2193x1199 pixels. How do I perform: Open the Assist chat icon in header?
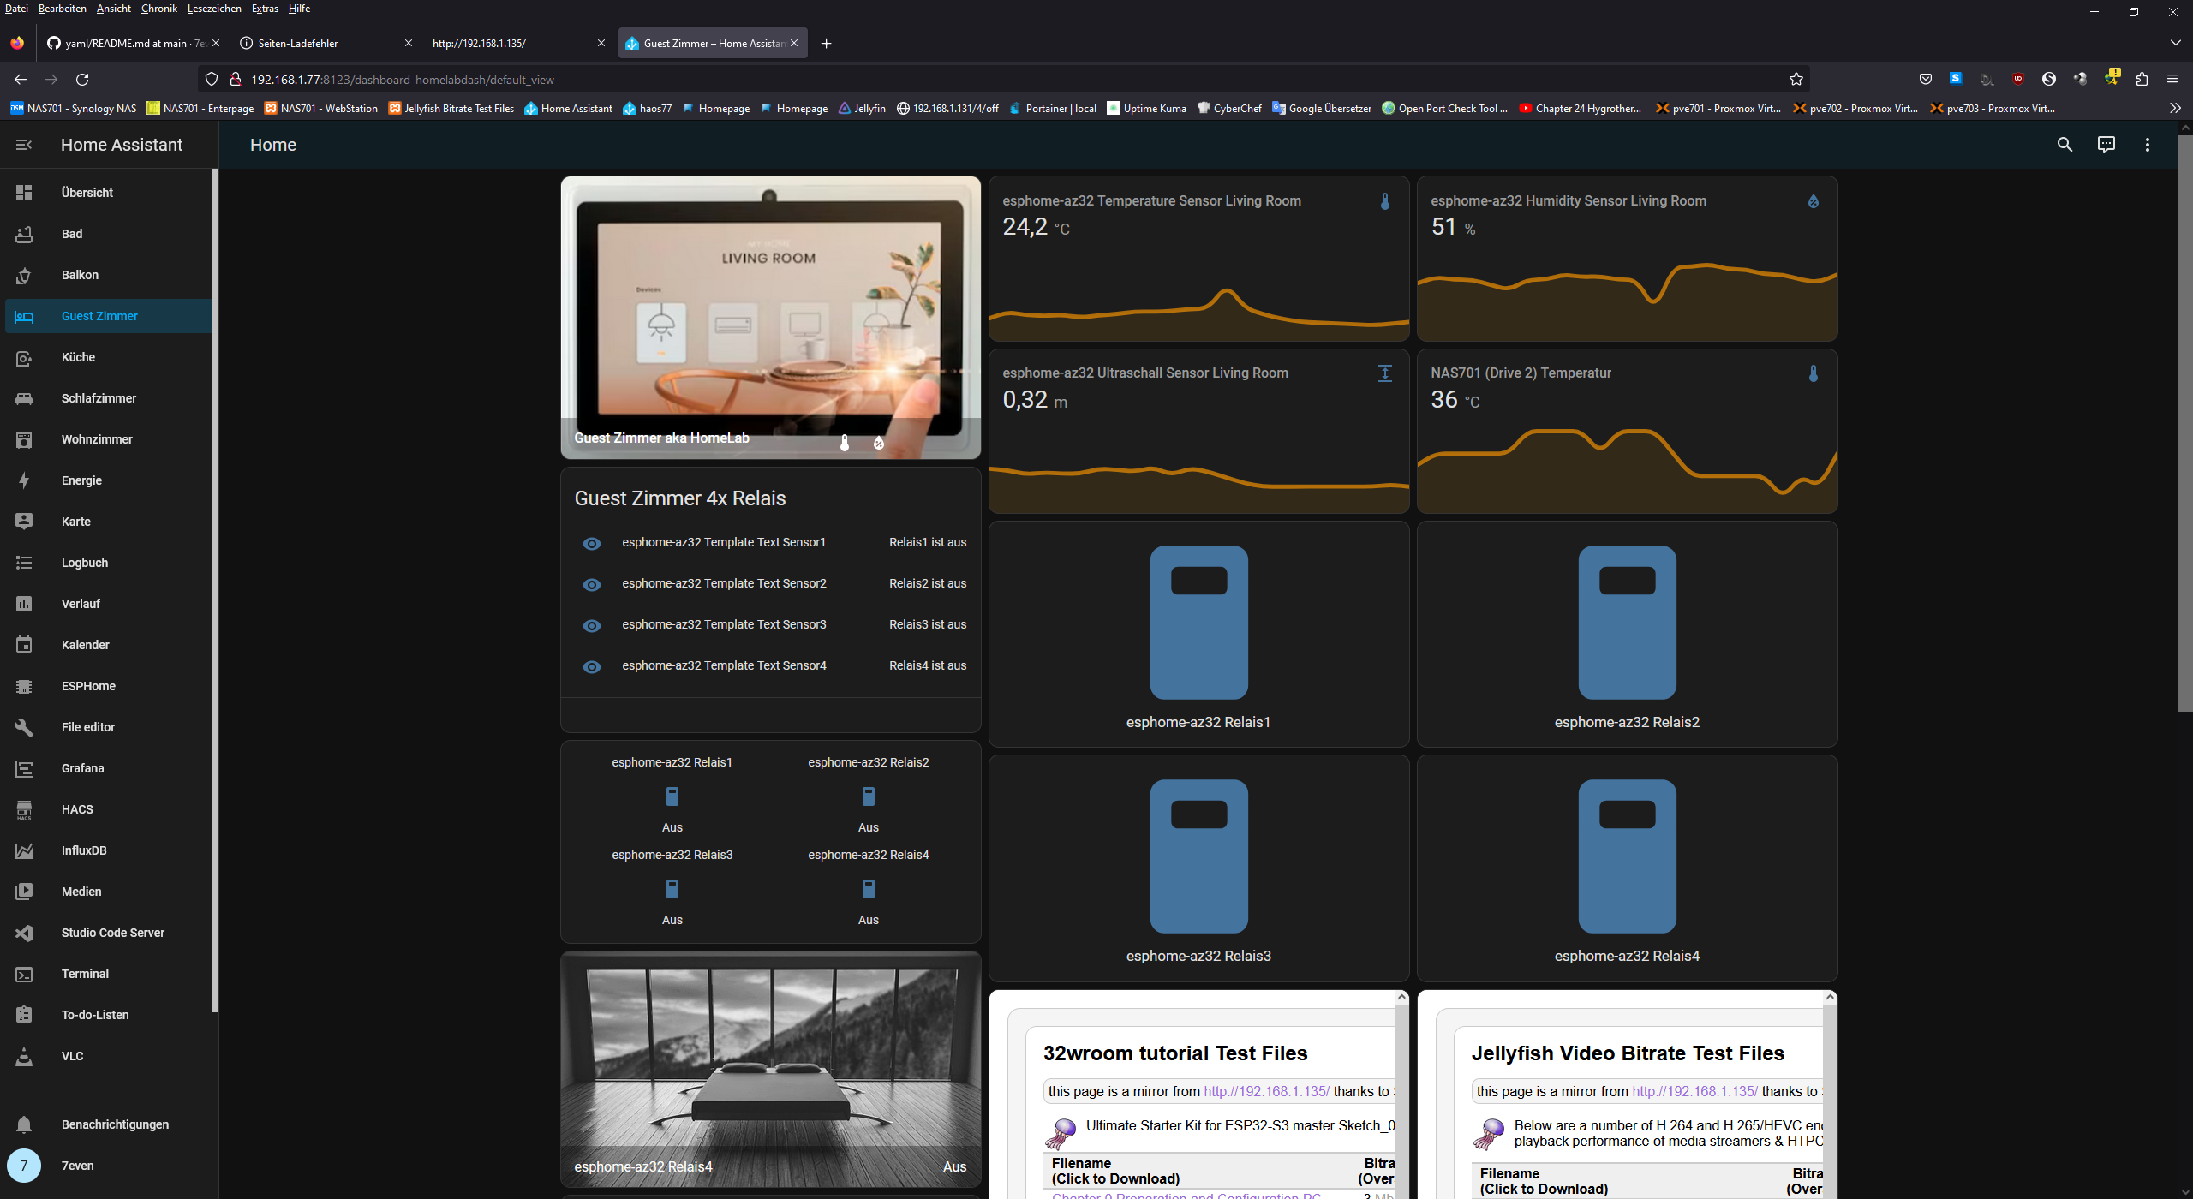point(2106,145)
